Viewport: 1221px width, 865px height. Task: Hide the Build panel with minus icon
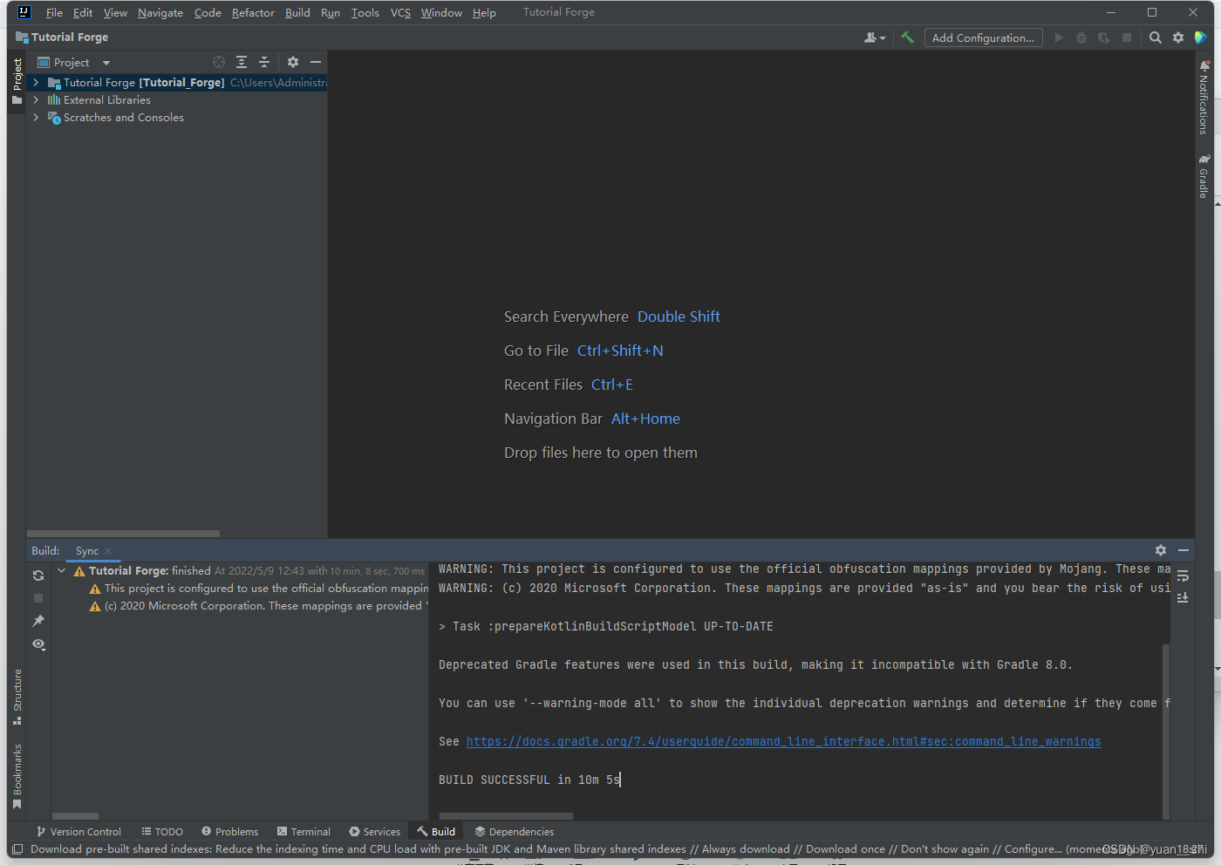[1183, 550]
